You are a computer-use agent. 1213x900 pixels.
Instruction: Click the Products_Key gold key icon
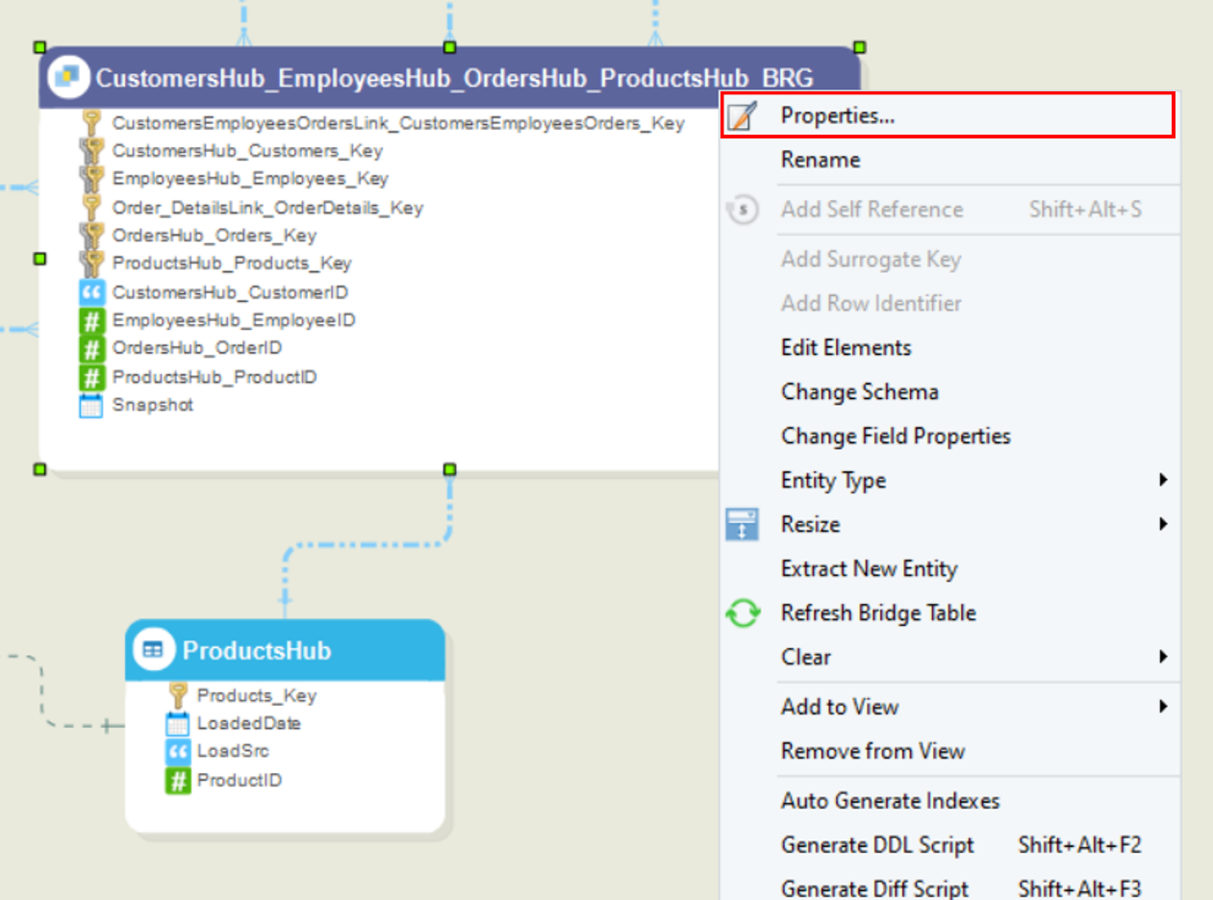point(177,695)
